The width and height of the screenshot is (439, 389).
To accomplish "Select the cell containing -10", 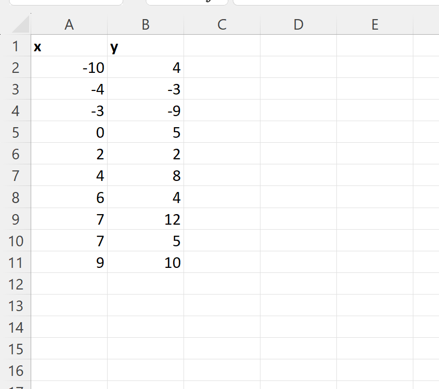I will click(x=69, y=67).
